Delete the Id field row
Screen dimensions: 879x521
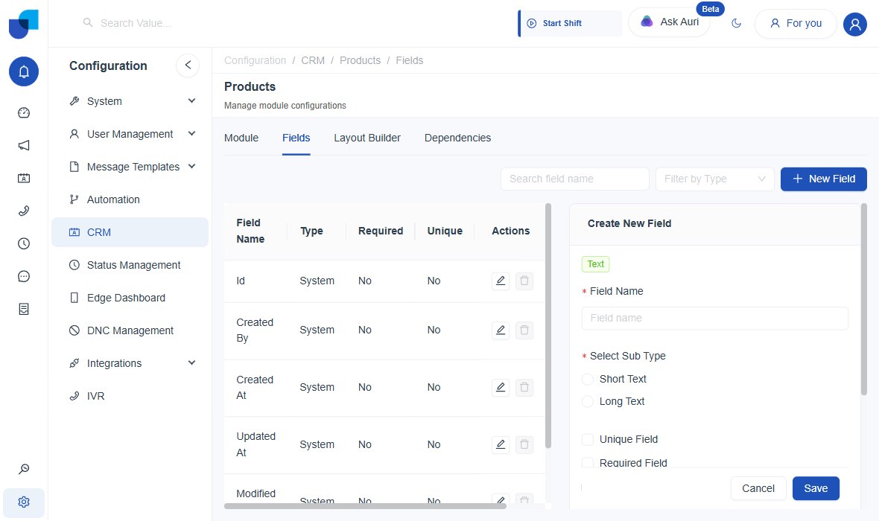tap(524, 281)
